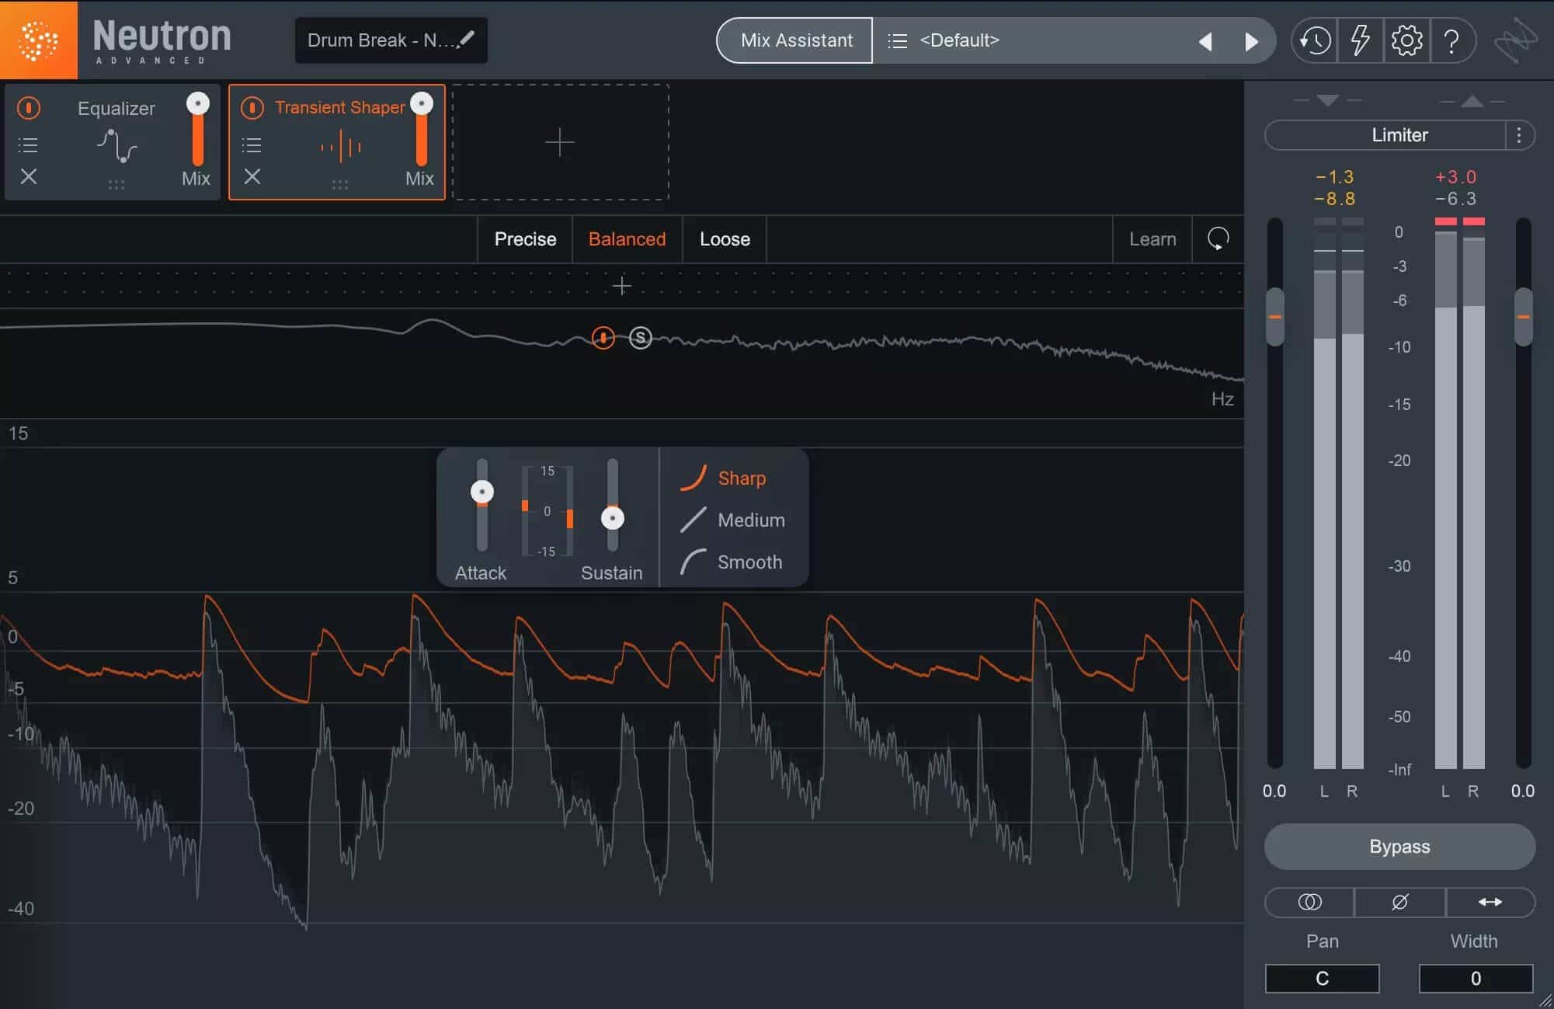Viewport: 1554px width, 1009px height.
Task: Click Equalizer module drag handle dots
Action: point(116,185)
